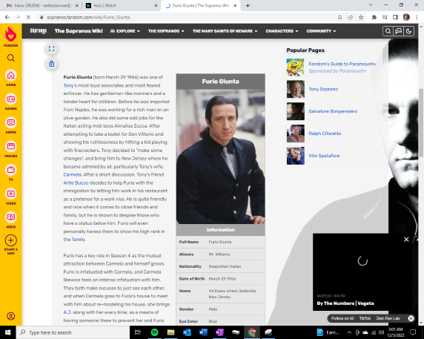Click the TikTok button
Image resolution: width=424 pixels, height=339 pixels.
coord(365,318)
